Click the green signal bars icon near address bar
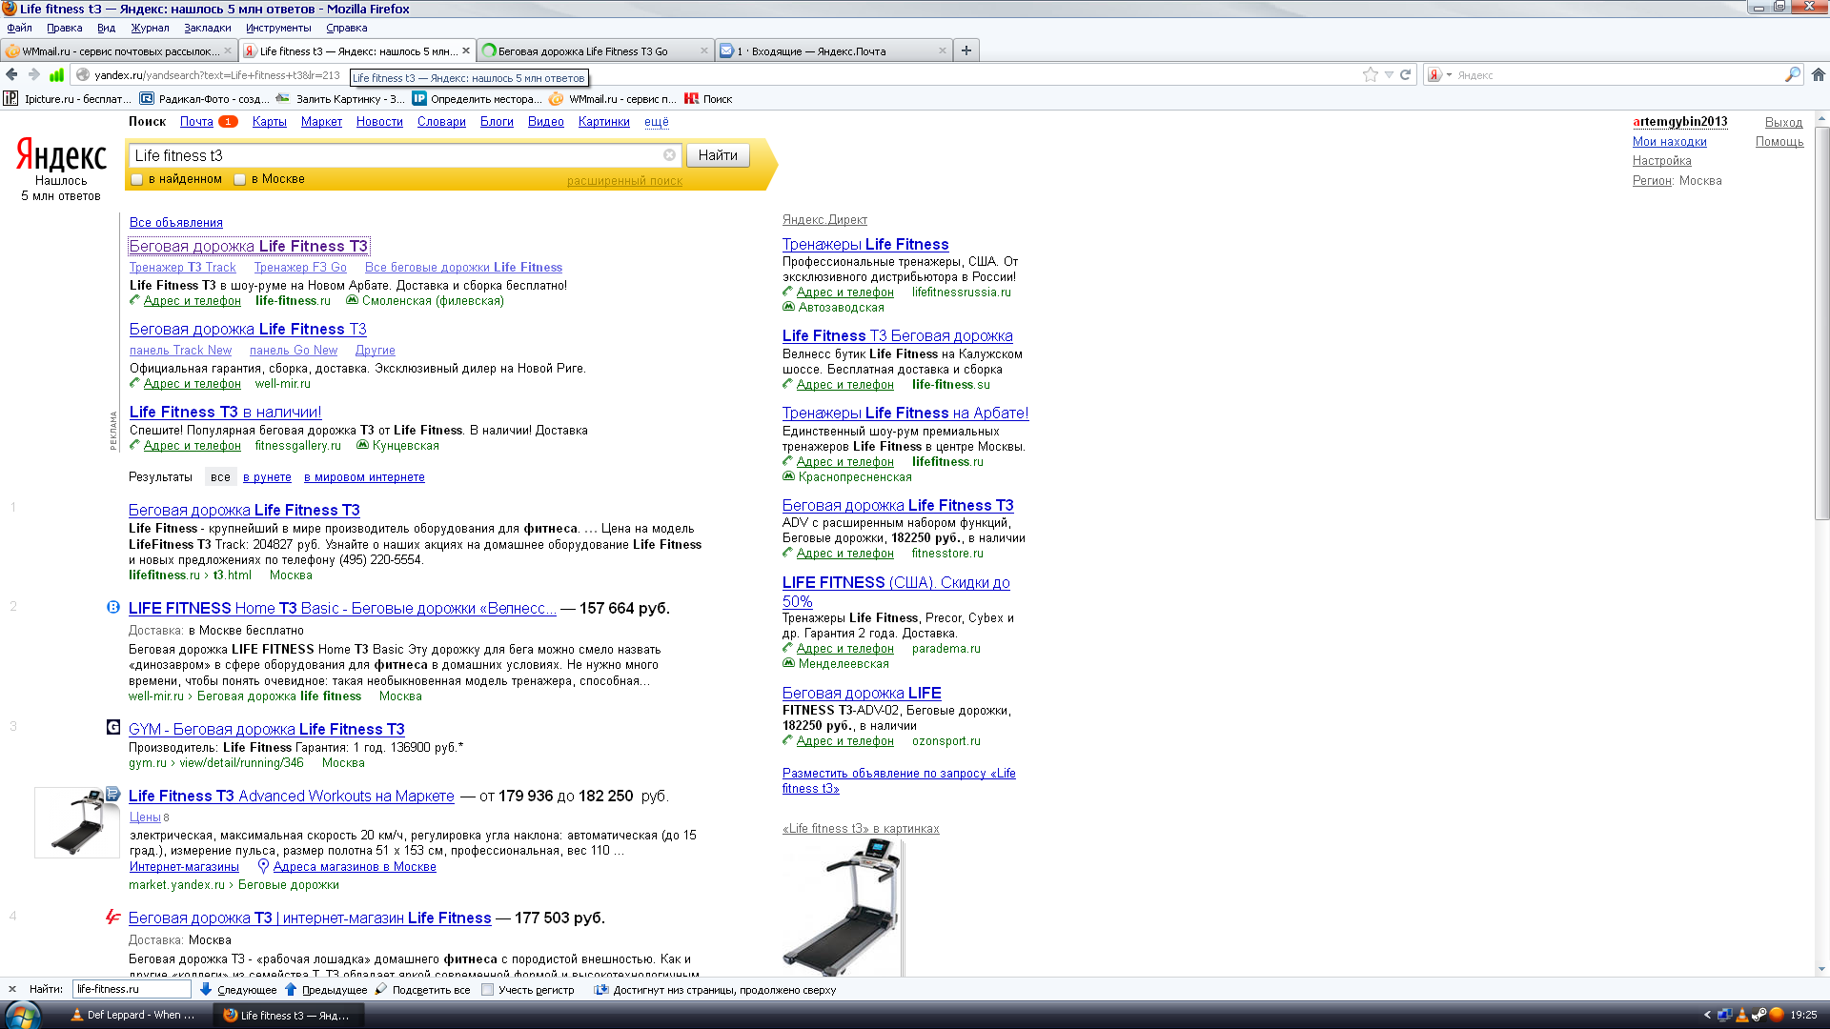This screenshot has height=1029, width=1830. 57,74
